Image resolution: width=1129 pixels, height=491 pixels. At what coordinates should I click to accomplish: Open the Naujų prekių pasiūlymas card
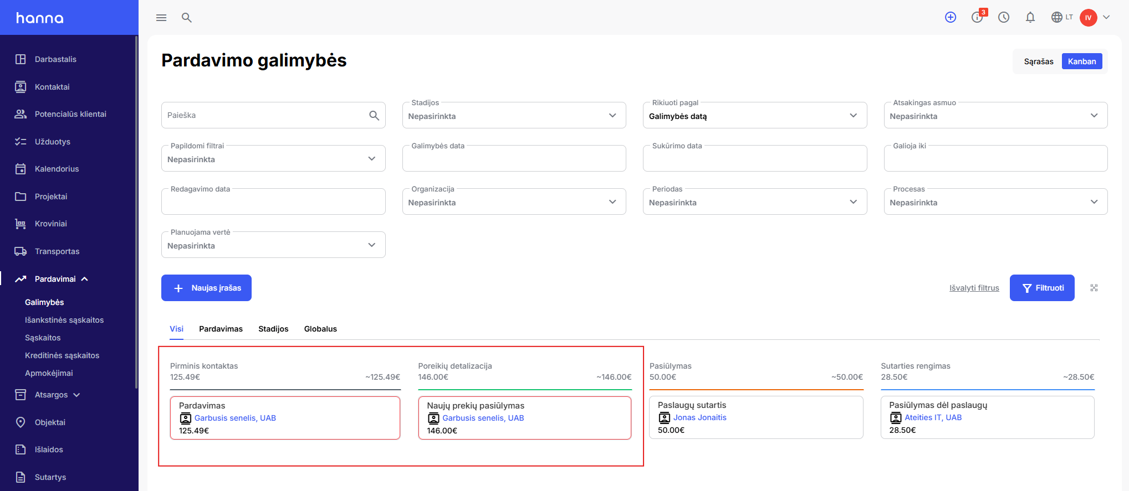click(525, 418)
